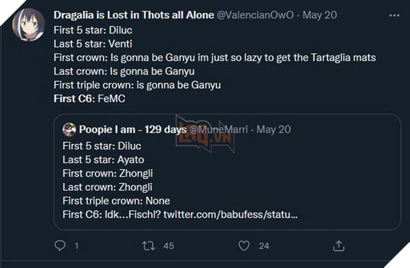Like the tweet with the heart icon
Screen dimensions: 410x268
[244, 246]
